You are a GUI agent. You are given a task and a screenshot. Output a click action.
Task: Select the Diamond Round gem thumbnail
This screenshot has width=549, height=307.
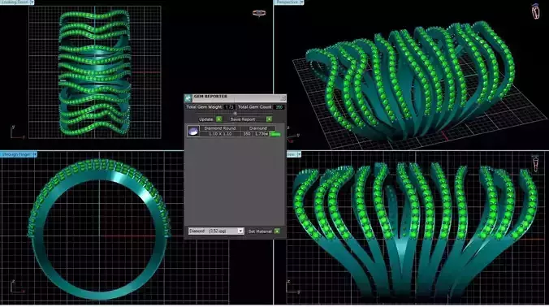[193, 131]
